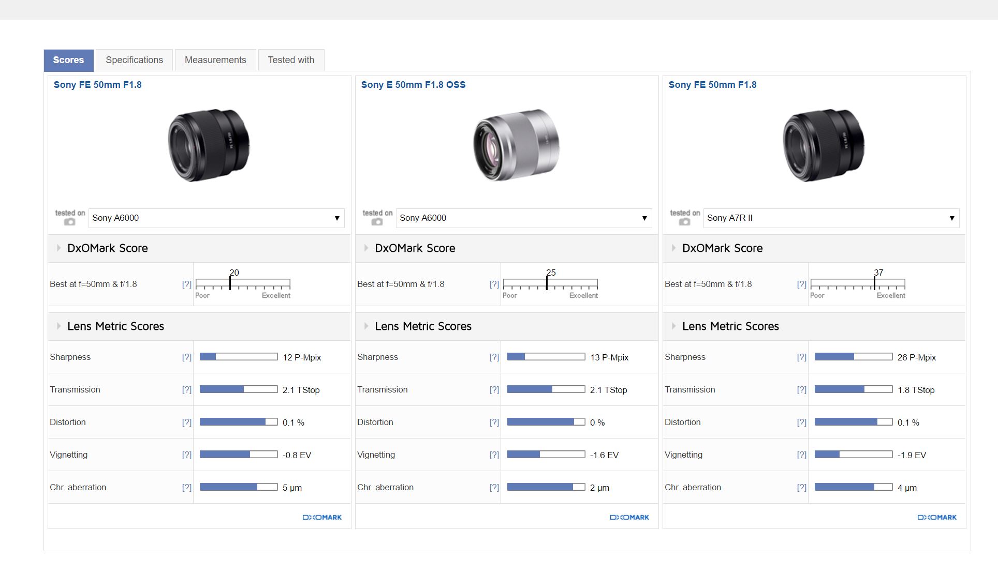Image resolution: width=998 pixels, height=574 pixels.
Task: Click first column black lens image
Action: (209, 145)
